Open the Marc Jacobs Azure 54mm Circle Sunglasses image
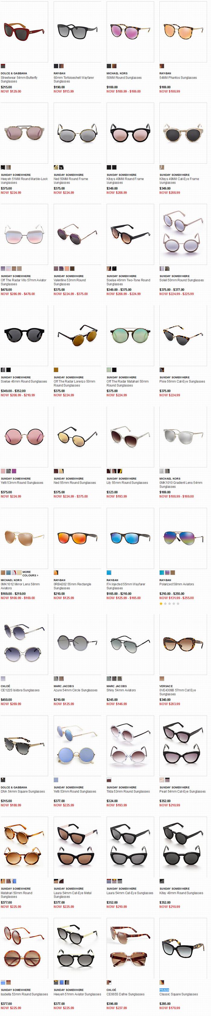This screenshot has width=211, height=1016. tap(77, 644)
